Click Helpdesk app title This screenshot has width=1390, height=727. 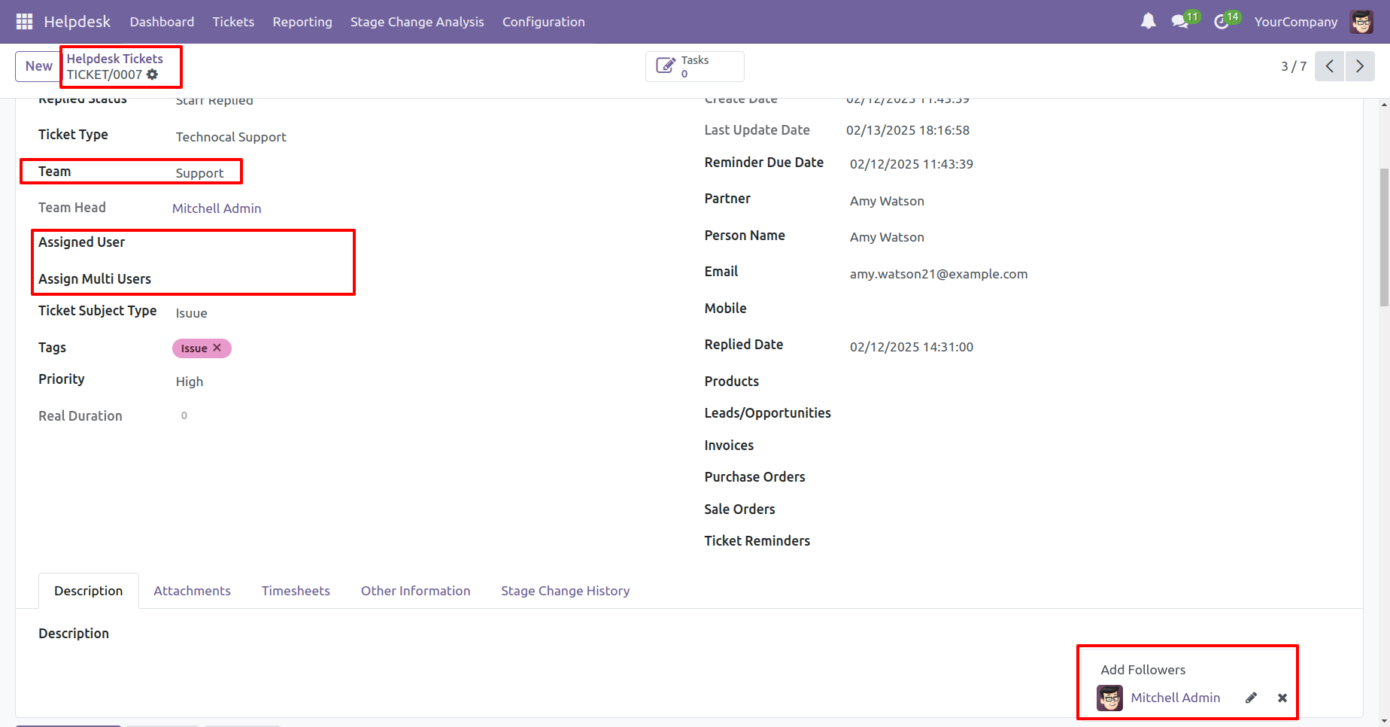[77, 22]
